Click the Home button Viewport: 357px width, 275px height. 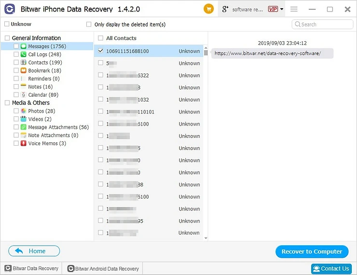coord(34,251)
